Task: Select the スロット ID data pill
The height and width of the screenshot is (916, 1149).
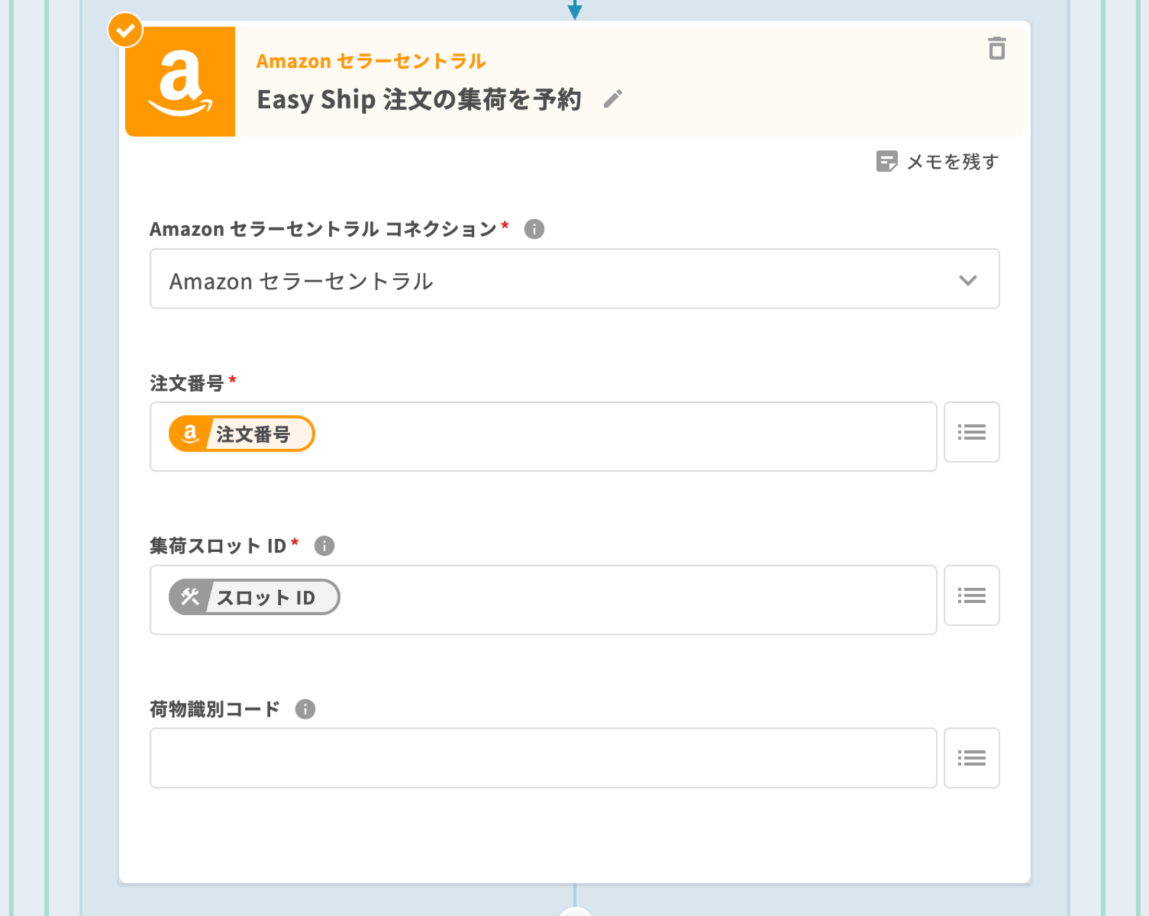Action: (254, 597)
